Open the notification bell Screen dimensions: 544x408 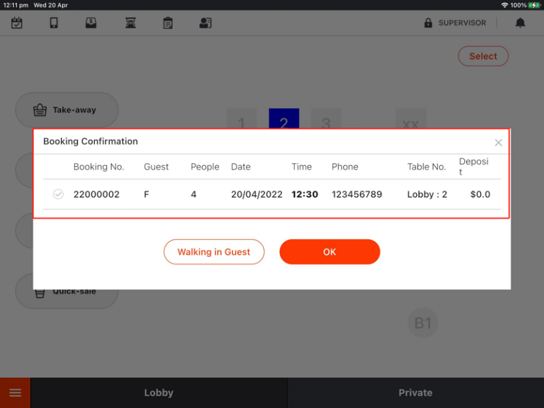click(520, 23)
